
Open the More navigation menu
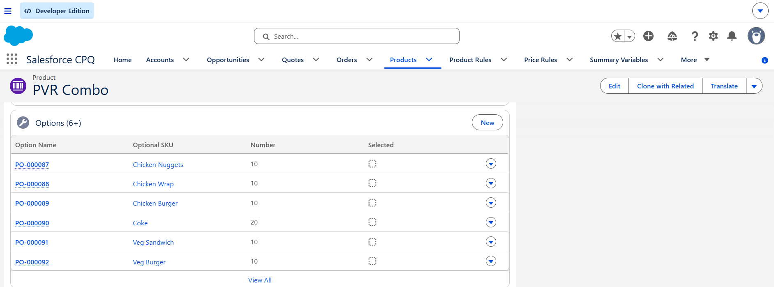(695, 60)
